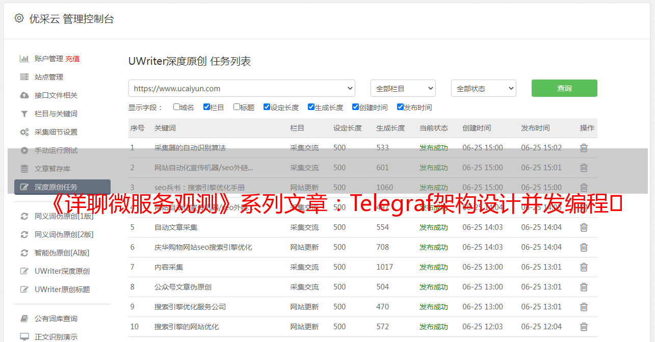
Task: Open UWriter原创标题 in the sidebar
Action: pyautogui.click(x=62, y=290)
